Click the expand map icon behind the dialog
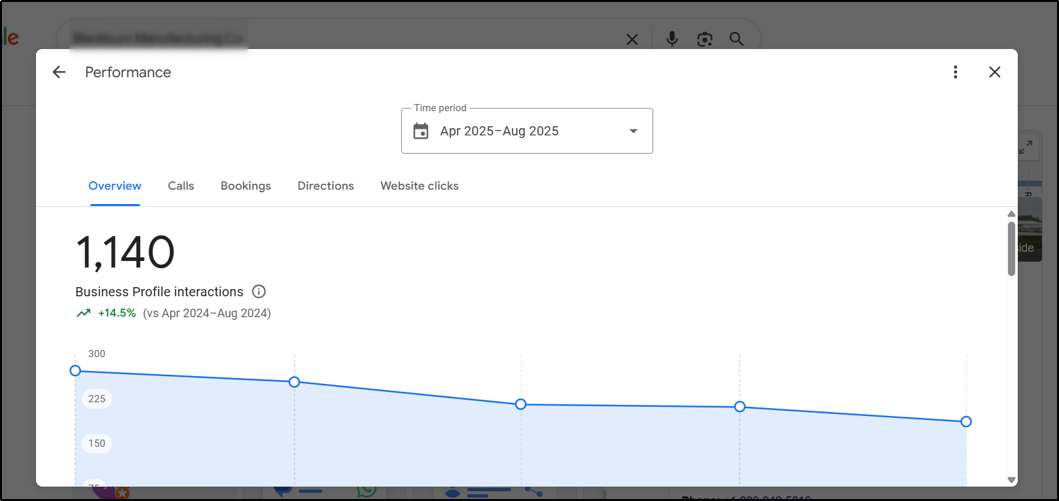 coord(1026,147)
